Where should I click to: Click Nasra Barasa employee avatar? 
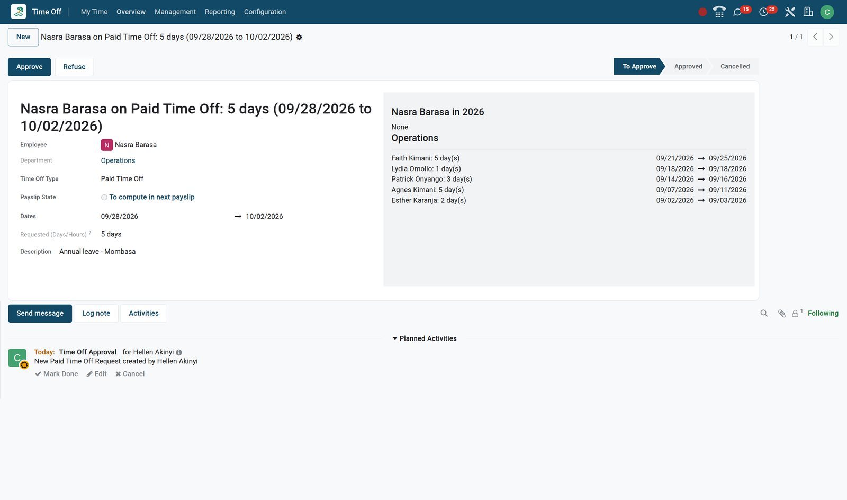point(107,145)
